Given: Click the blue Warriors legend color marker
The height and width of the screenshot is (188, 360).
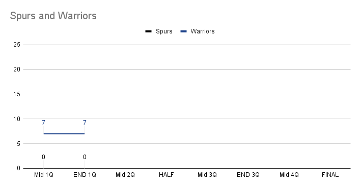Looking at the screenshot, I should (x=184, y=31).
